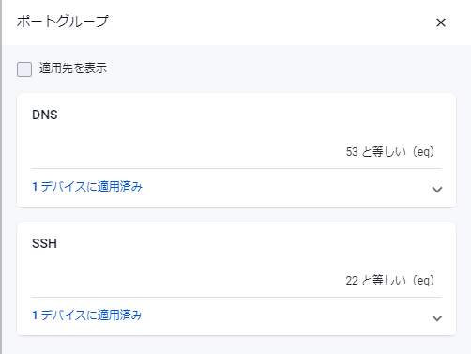
Task: Open DNS 1 デバイスに適用済み link
Action: click(x=87, y=187)
